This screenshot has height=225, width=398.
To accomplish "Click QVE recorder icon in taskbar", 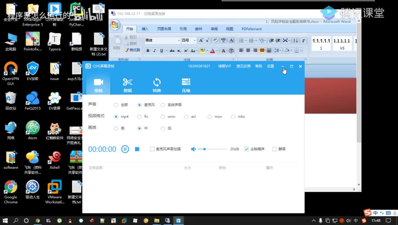I will click(x=178, y=220).
